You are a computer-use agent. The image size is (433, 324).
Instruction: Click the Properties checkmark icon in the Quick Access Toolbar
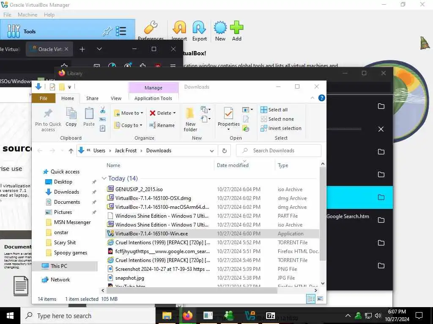(x=52, y=87)
